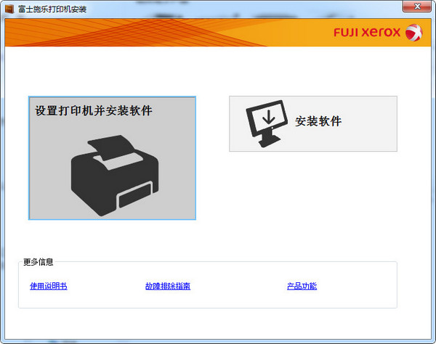Select 设置打印机并安装软件 button label
The width and height of the screenshot is (436, 344).
pos(94,110)
